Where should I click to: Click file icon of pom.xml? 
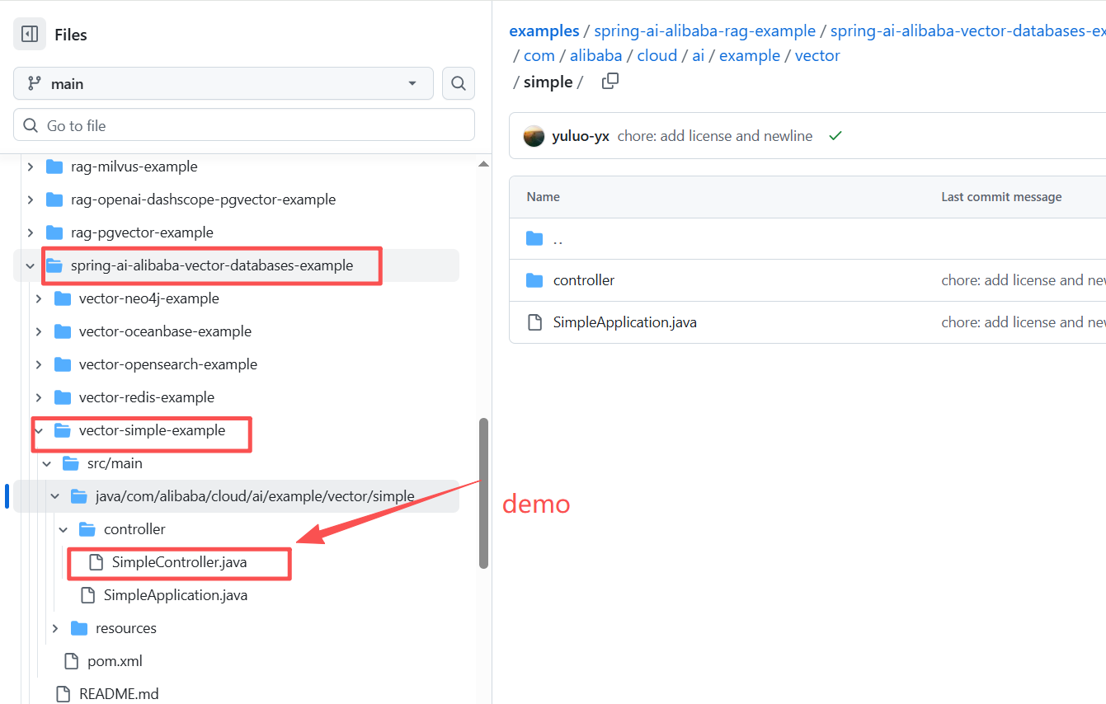pyautogui.click(x=71, y=661)
